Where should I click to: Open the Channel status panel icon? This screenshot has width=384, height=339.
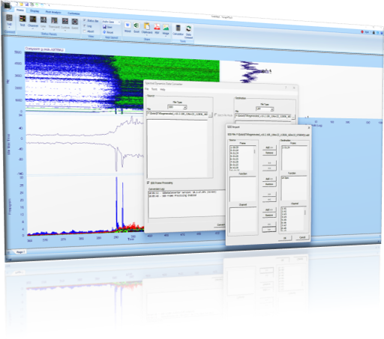(x=33, y=19)
